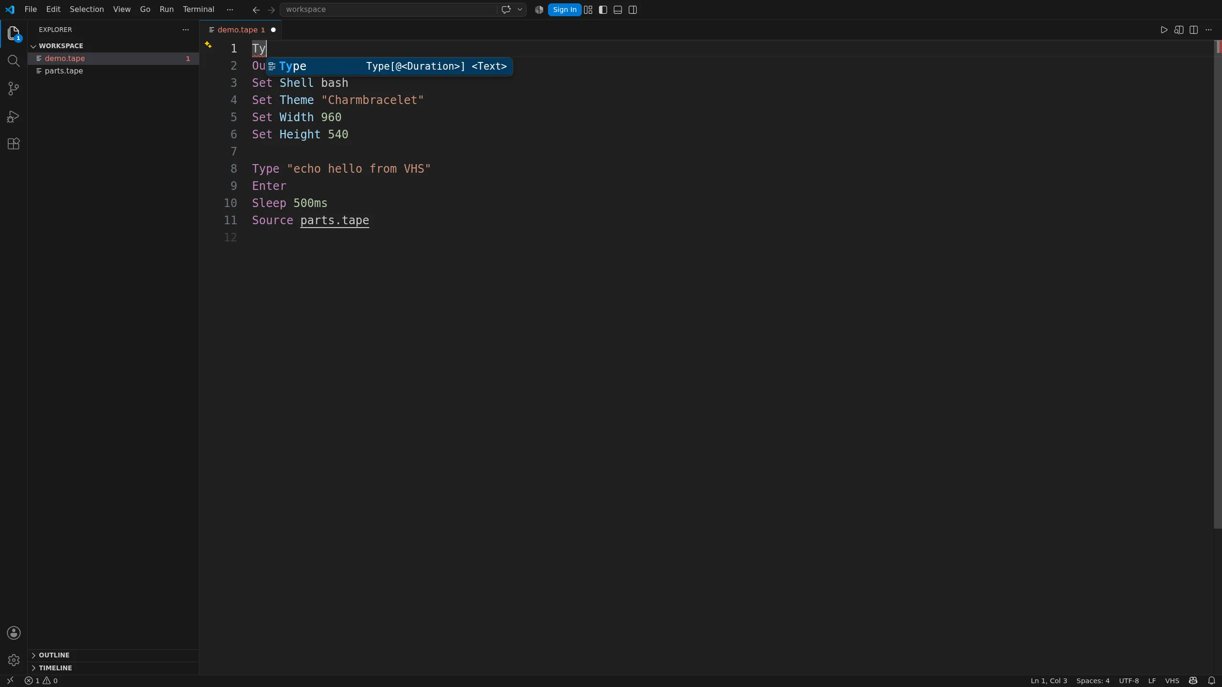Open editor More Actions ellipsis

[x=1209, y=30]
